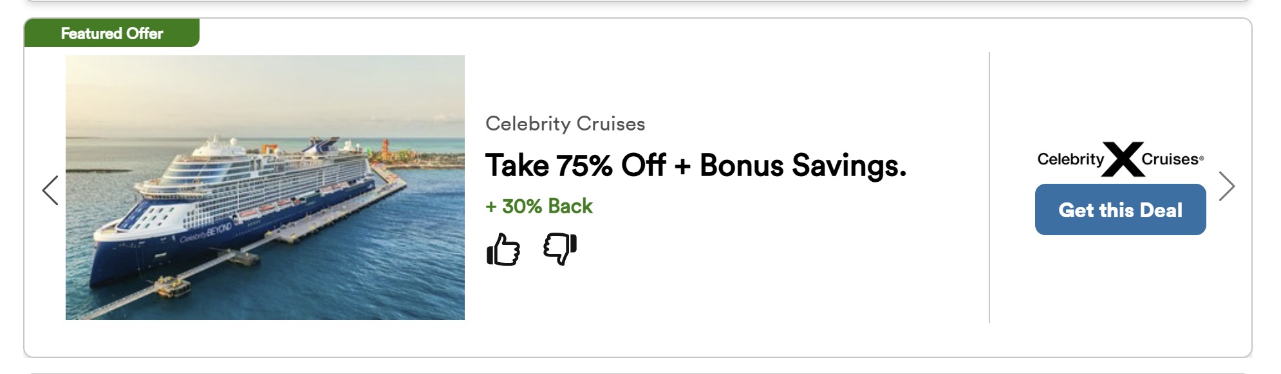This screenshot has width=1281, height=374.
Task: Open the cruise ship photo thumbnail
Action: coord(265,188)
